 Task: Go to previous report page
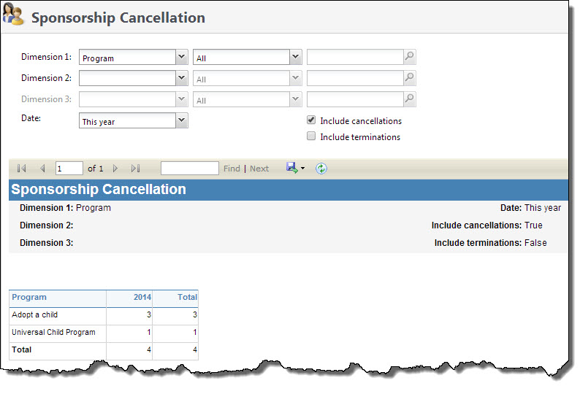[42, 169]
